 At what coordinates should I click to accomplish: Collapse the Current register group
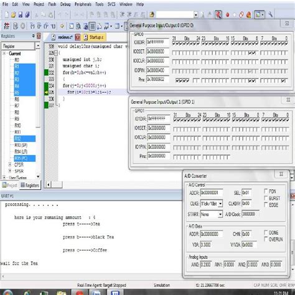pyautogui.click(x=4, y=54)
